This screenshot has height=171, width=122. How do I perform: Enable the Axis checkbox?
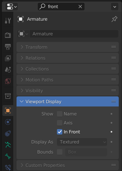(x=60, y=123)
